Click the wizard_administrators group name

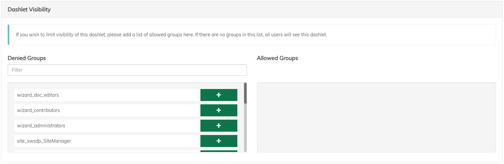(x=41, y=126)
